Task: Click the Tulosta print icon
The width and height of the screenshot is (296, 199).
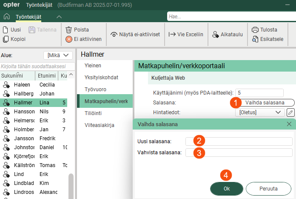Action: 255,30
